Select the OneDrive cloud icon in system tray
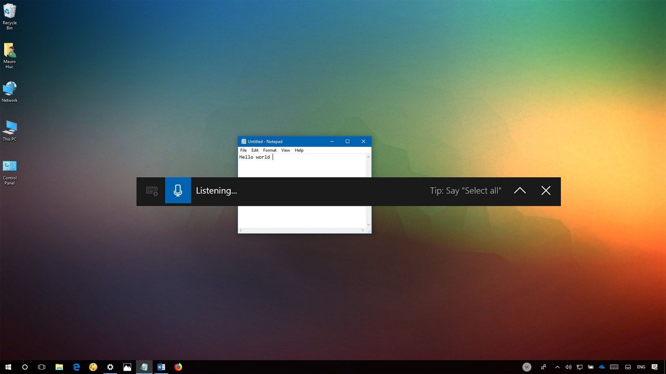 [602, 367]
